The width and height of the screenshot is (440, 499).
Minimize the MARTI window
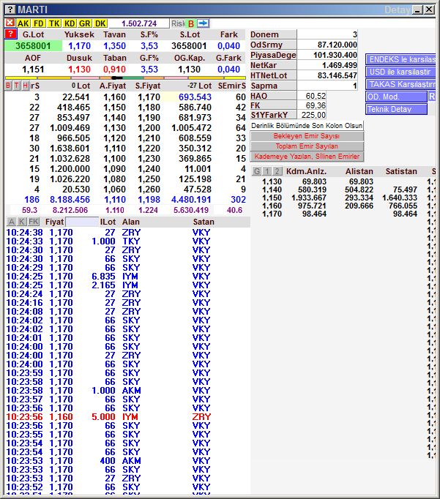point(417,10)
